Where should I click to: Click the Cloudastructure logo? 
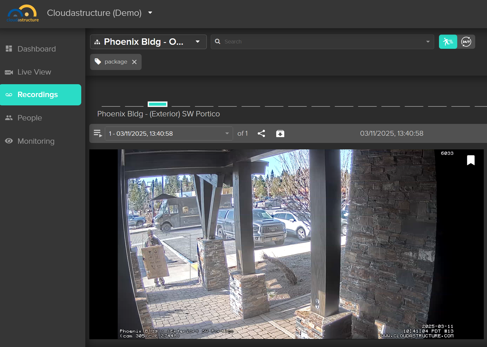point(23,13)
